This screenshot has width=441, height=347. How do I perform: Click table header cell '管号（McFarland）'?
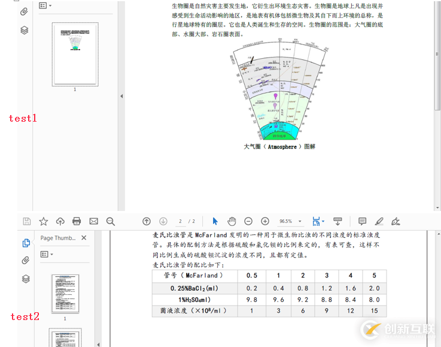pos(194,276)
